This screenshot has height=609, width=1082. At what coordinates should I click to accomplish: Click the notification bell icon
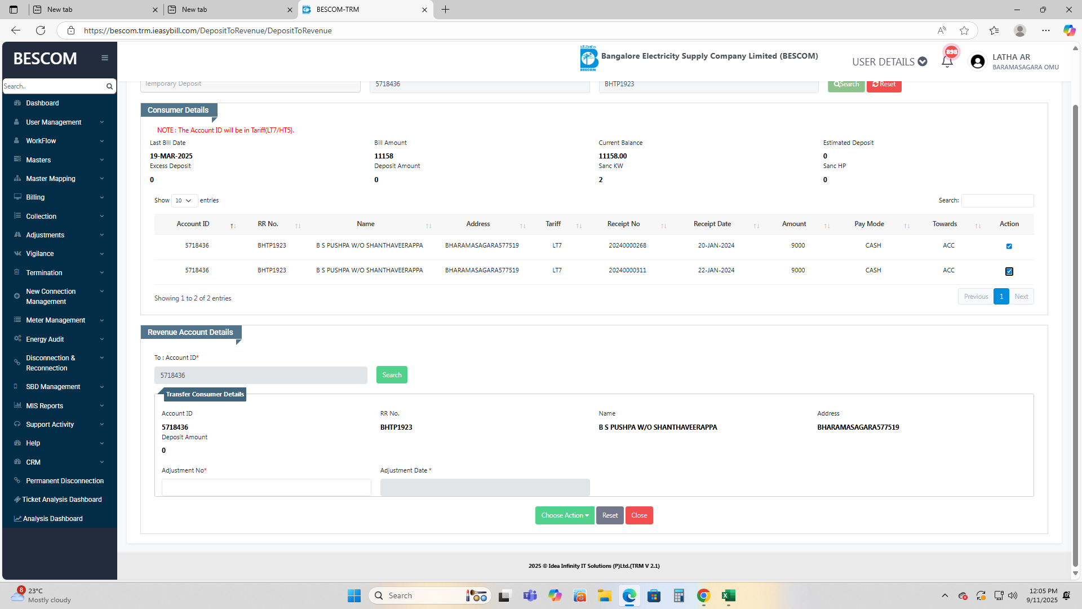[x=947, y=61]
